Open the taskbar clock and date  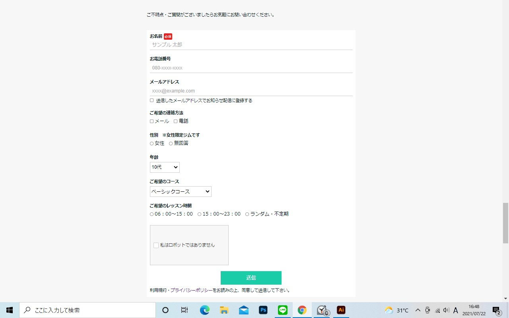pos(474,310)
